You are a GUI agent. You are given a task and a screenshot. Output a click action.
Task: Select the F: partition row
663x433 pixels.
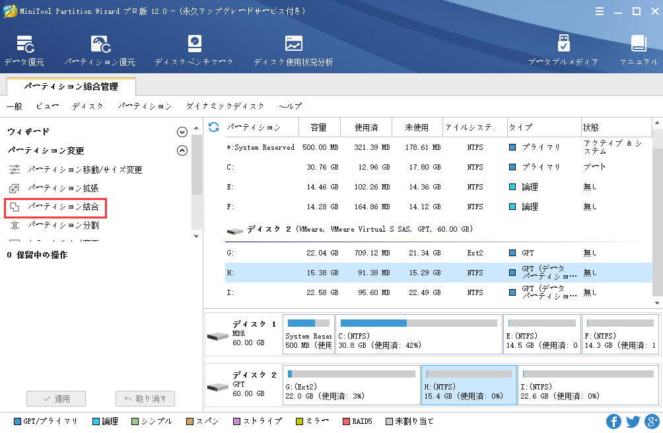point(438,207)
